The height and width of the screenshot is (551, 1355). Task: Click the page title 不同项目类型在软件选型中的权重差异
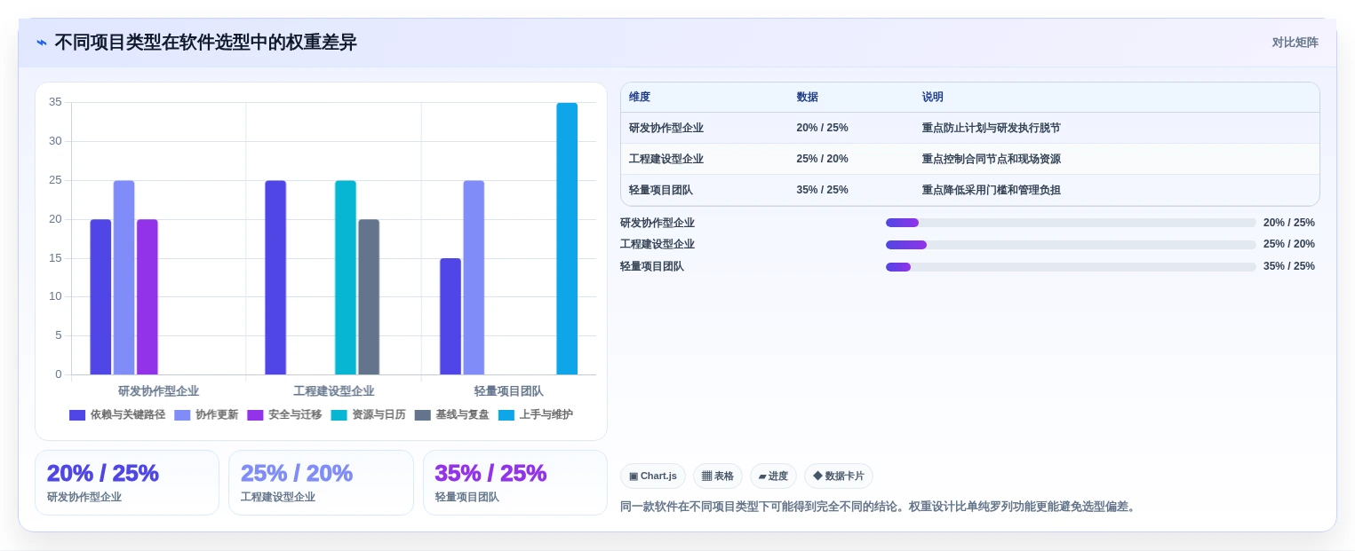pyautogui.click(x=206, y=43)
